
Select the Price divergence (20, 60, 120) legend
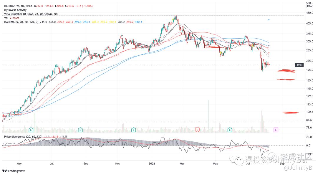23,137
